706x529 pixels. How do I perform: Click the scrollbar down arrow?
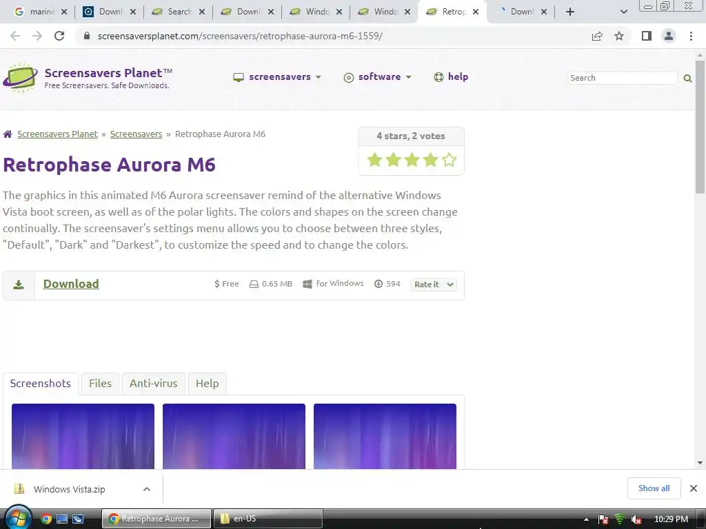click(700, 463)
